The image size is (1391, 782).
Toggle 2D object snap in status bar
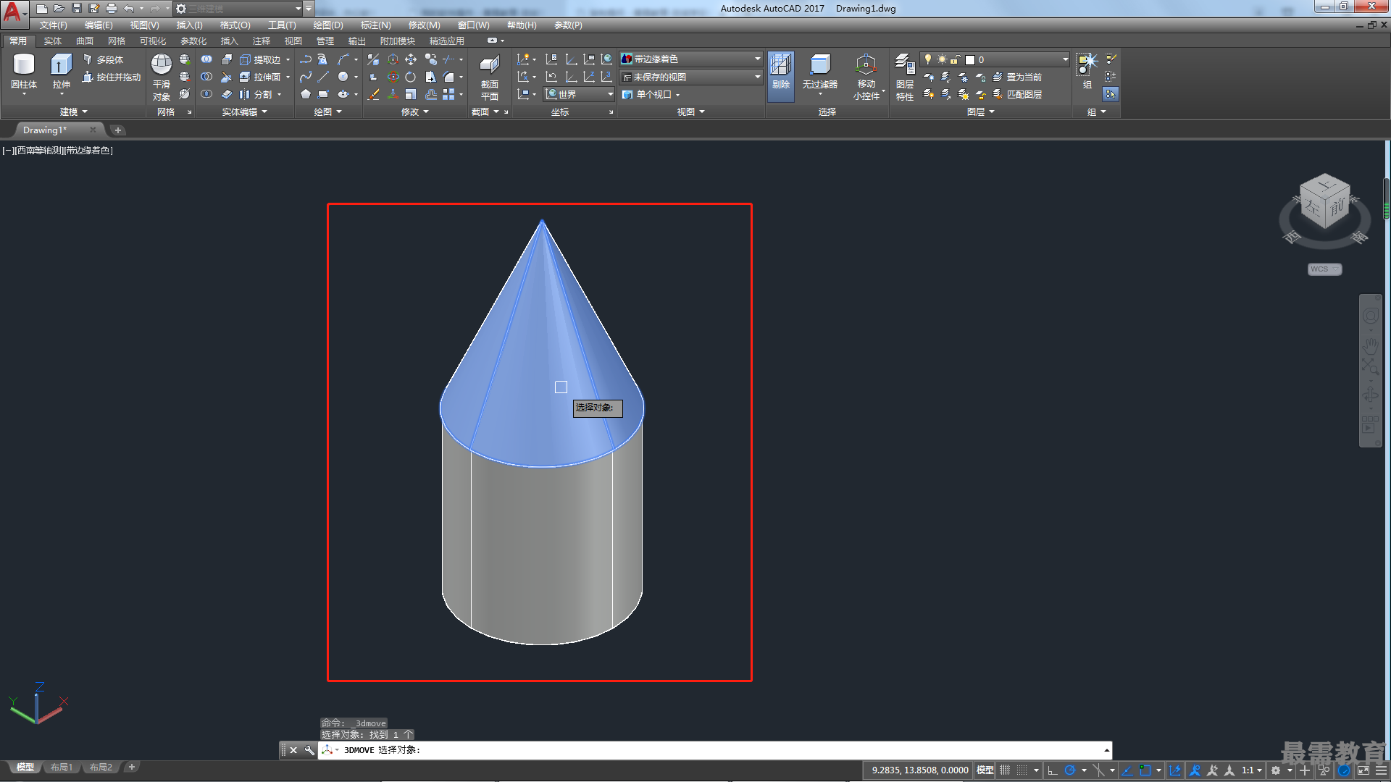pyautogui.click(x=1145, y=770)
